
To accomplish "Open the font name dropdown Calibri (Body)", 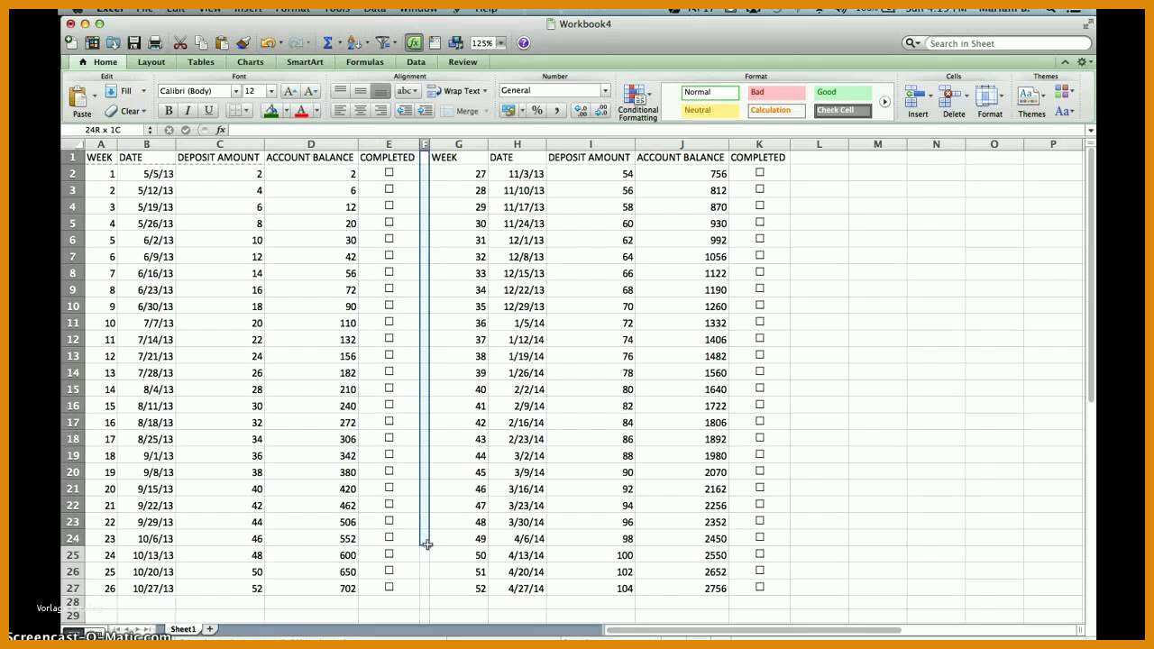I will [236, 91].
